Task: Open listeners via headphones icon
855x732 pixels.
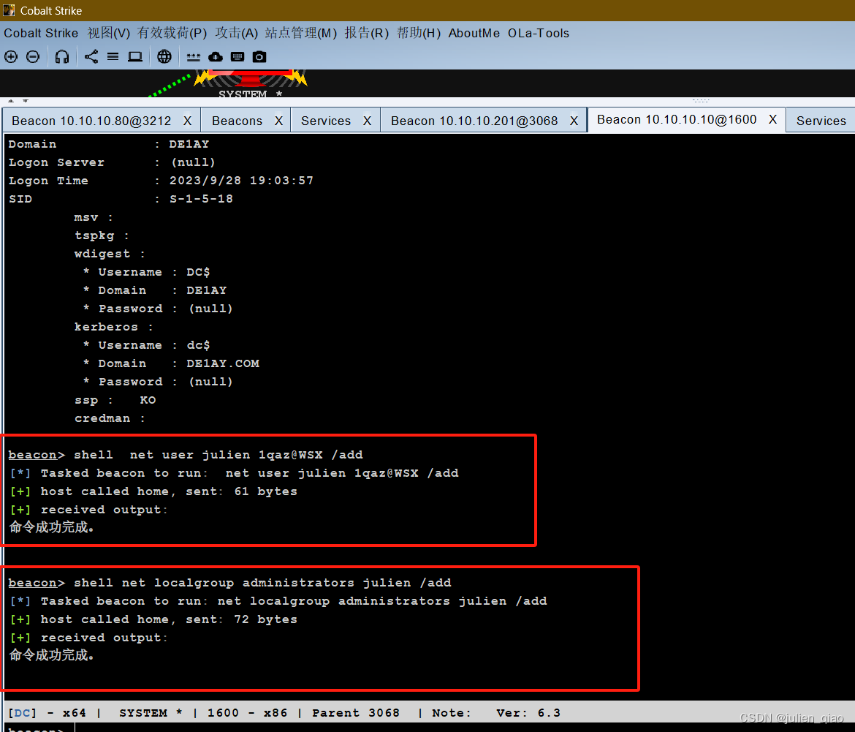Action: [x=62, y=57]
